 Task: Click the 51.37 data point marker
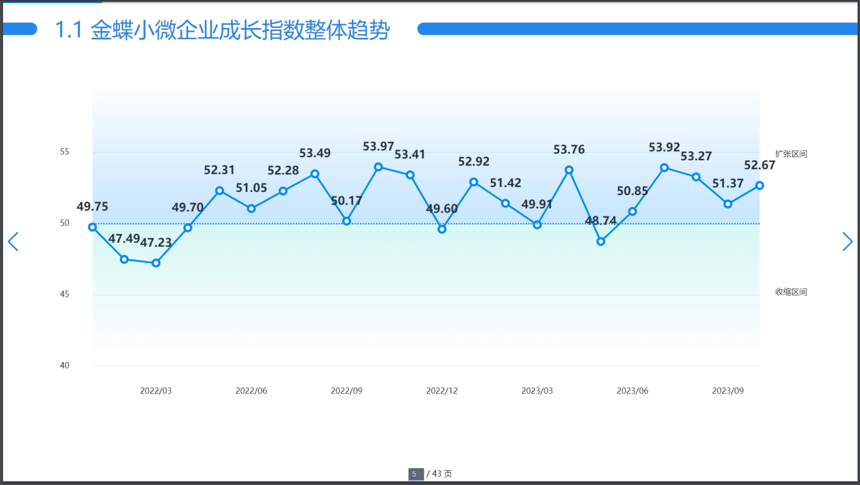[x=728, y=204]
